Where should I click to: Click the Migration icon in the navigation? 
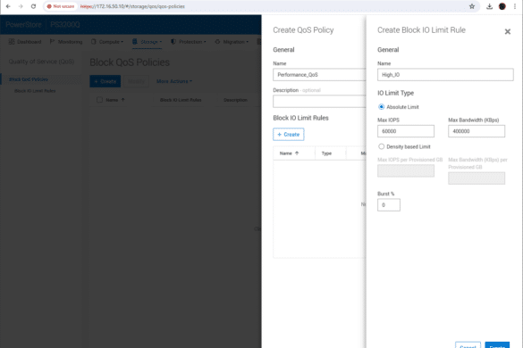[217, 42]
